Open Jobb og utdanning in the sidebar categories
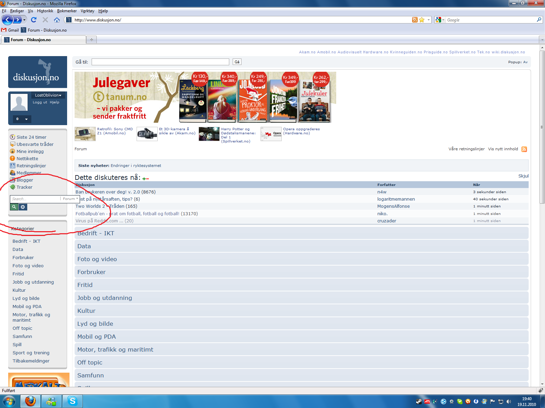Screen dimensions: 545x408 (33, 282)
